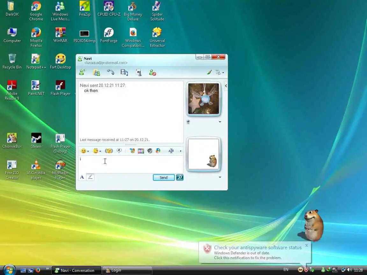The height and width of the screenshot is (275, 367).
Task: Dismiss the antispyware notification balloon
Action: (306, 245)
